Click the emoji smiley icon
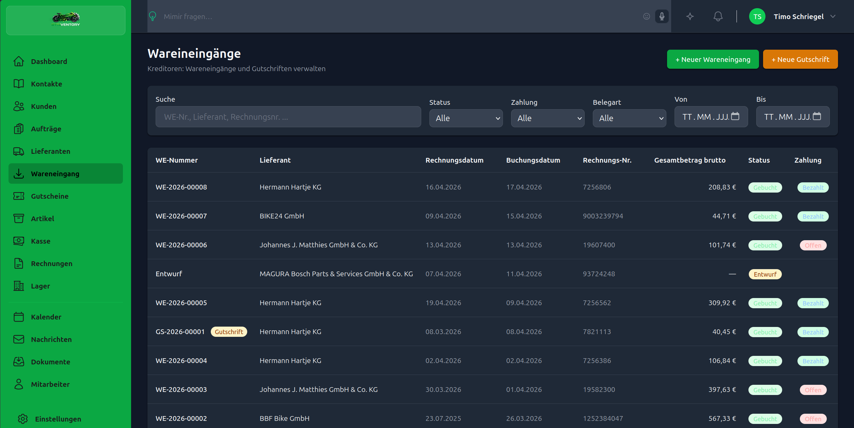854x428 pixels. click(x=646, y=16)
